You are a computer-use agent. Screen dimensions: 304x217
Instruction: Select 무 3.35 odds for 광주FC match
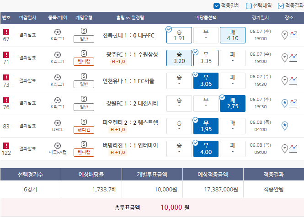pos(206,58)
